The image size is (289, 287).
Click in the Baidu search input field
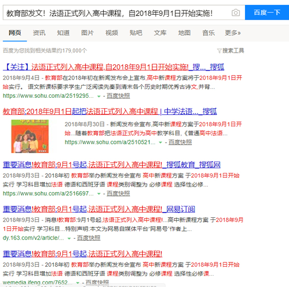coord(118,12)
